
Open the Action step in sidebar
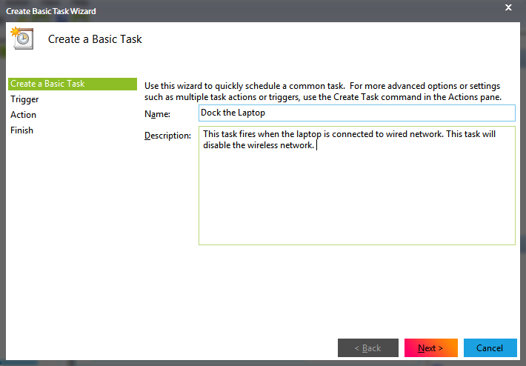coord(23,115)
